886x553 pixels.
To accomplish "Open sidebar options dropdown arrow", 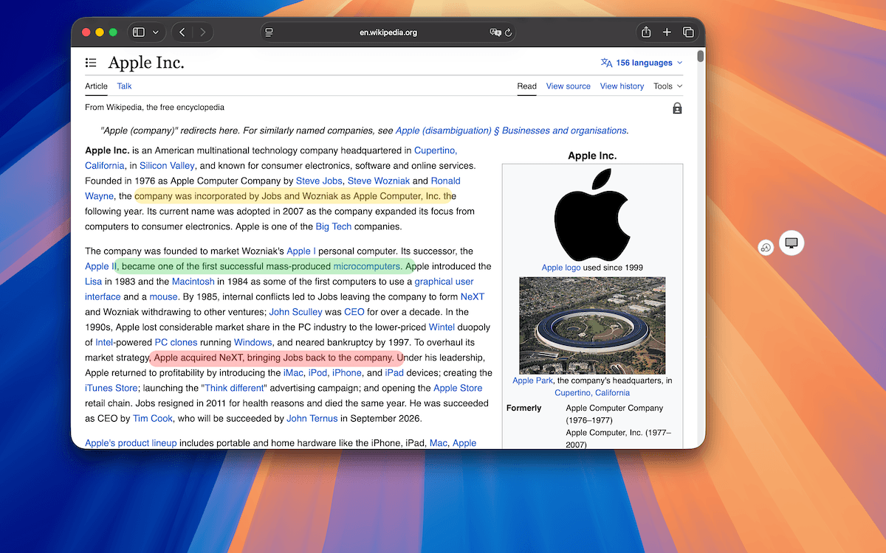I will (156, 32).
